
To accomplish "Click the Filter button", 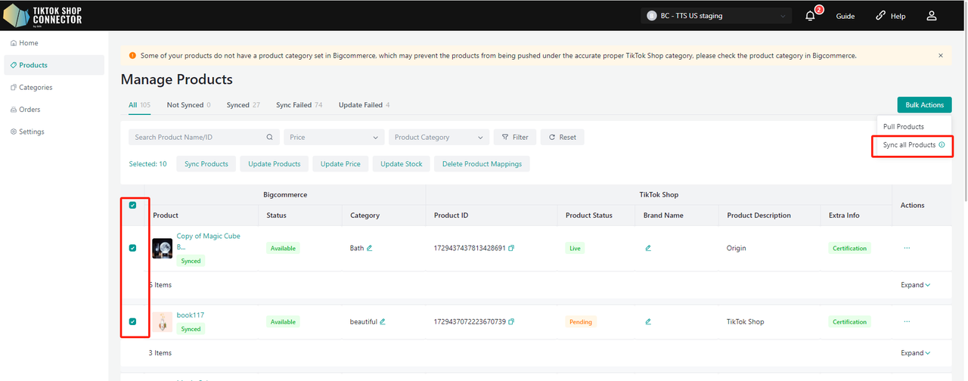I will (515, 138).
